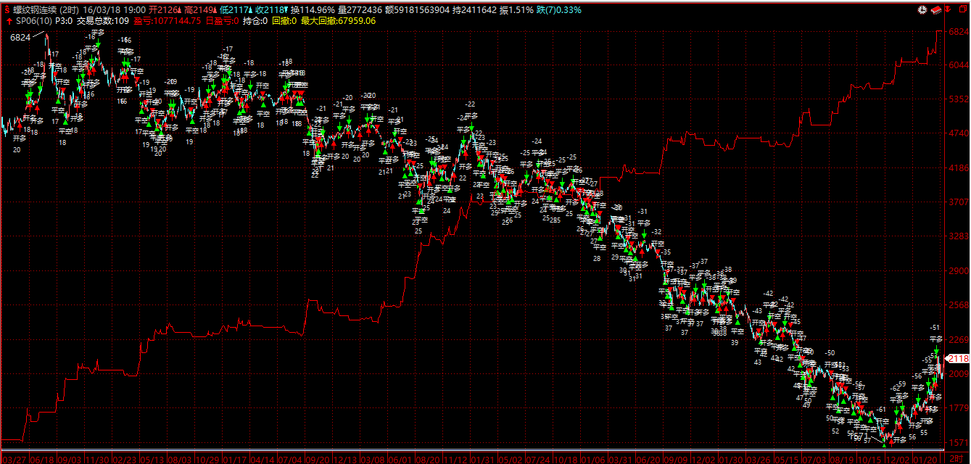Click the 3283 label on the price axis
Screen dimensions: 971x464
point(957,236)
